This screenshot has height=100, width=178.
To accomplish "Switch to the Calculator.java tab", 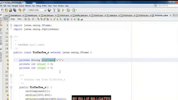I will click(x=32, y=16).
